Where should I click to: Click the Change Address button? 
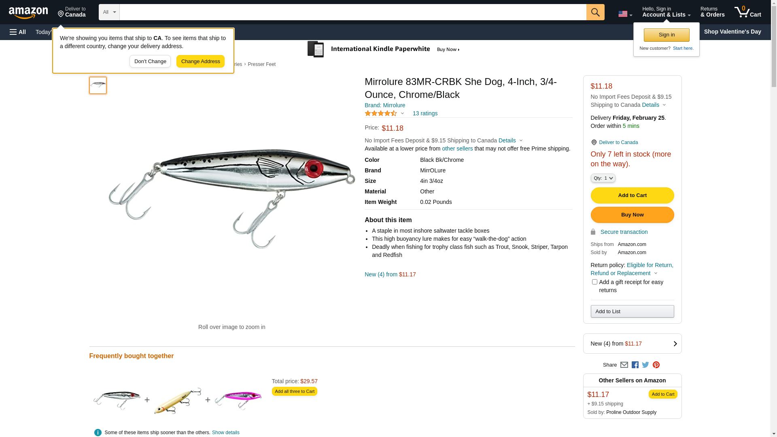click(x=200, y=62)
